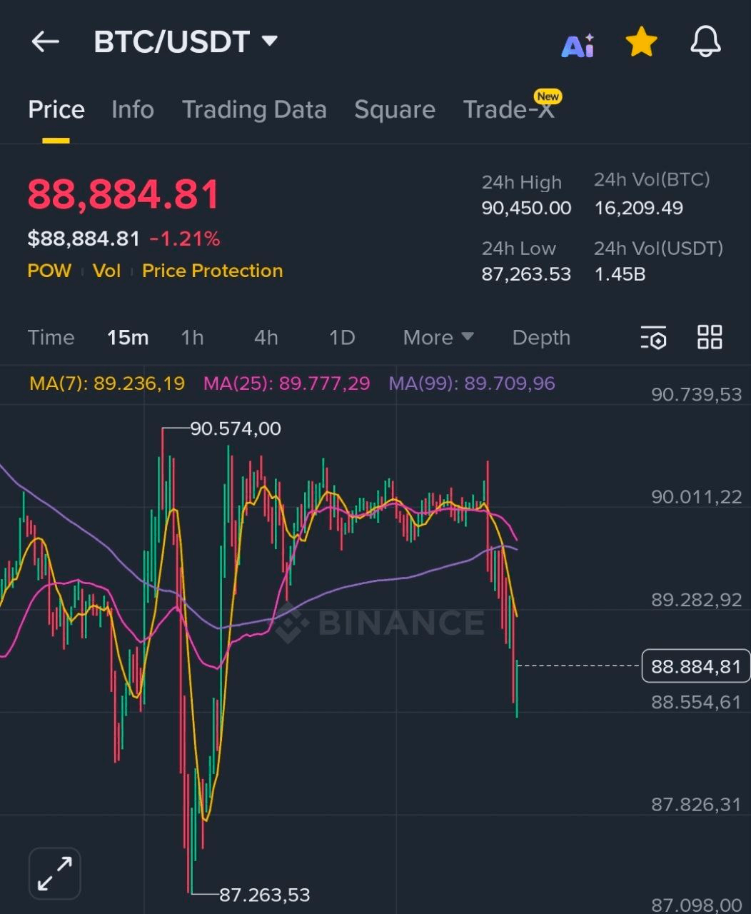751x914 pixels.
Task: Tap the Price Protection label
Action: click(212, 271)
